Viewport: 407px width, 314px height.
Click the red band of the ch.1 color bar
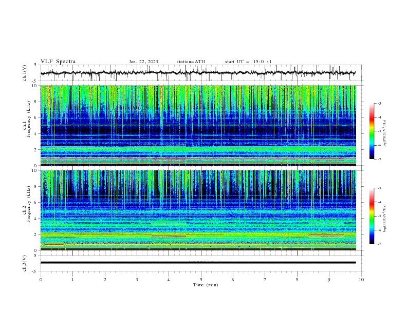(x=372, y=120)
